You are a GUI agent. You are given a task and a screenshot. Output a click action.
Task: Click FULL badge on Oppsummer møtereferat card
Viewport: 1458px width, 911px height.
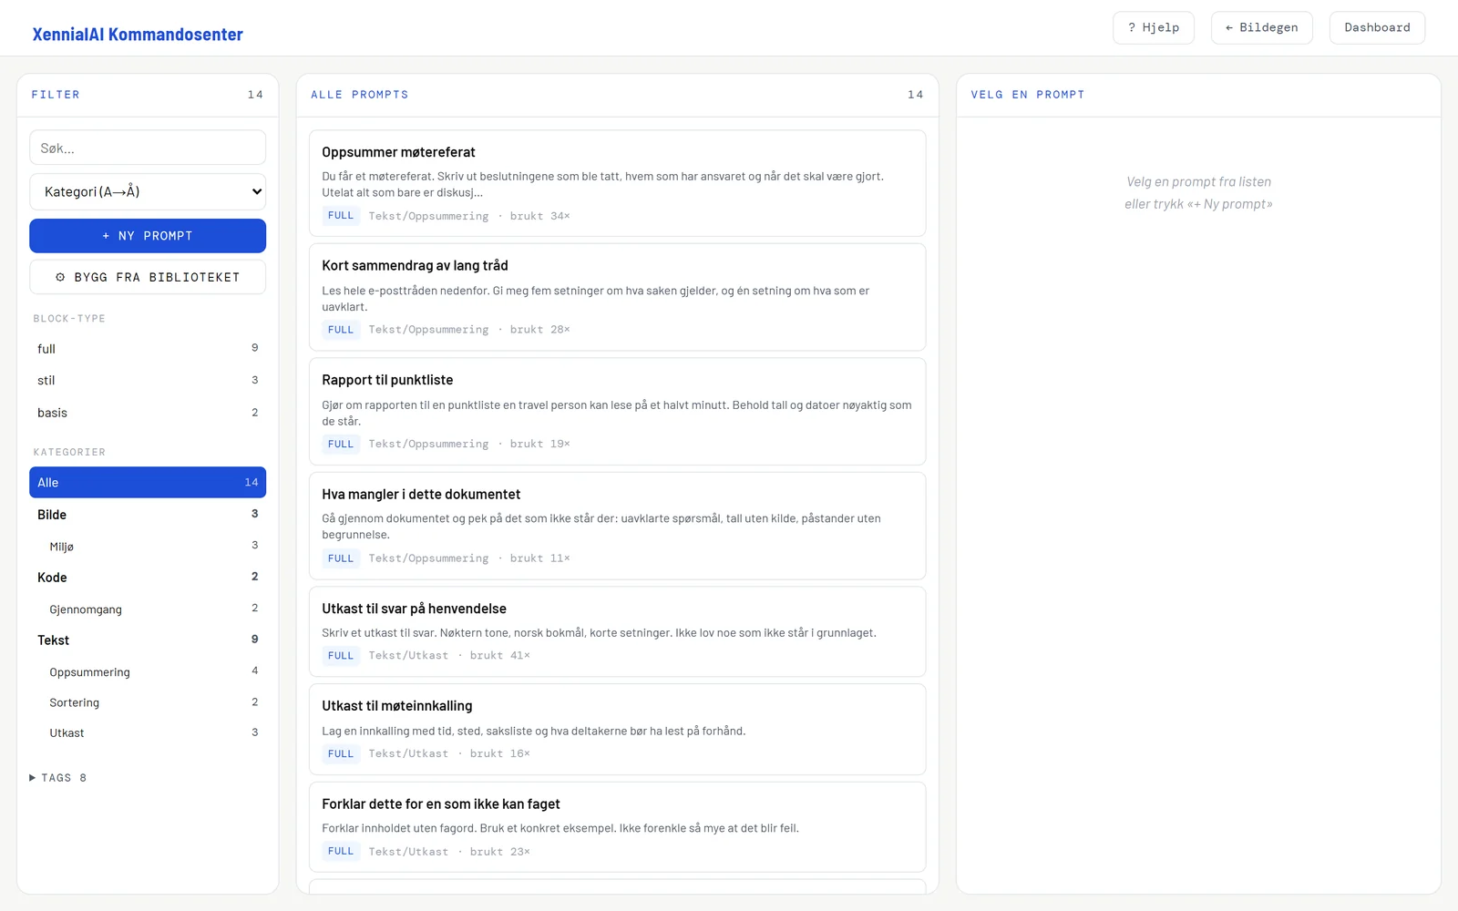click(x=341, y=216)
